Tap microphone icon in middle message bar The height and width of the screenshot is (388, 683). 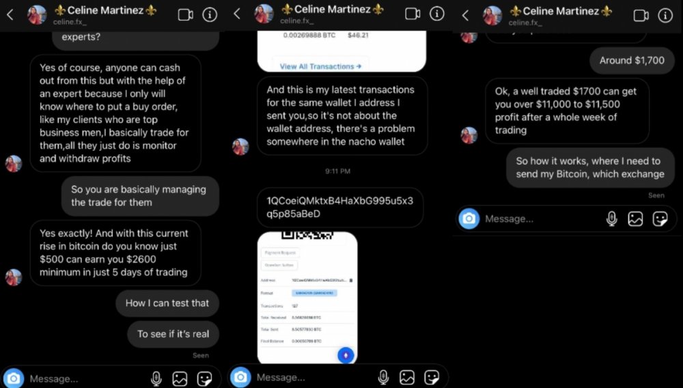[x=383, y=377]
